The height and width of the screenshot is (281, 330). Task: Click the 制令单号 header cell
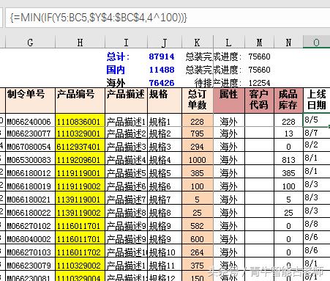coord(30,101)
